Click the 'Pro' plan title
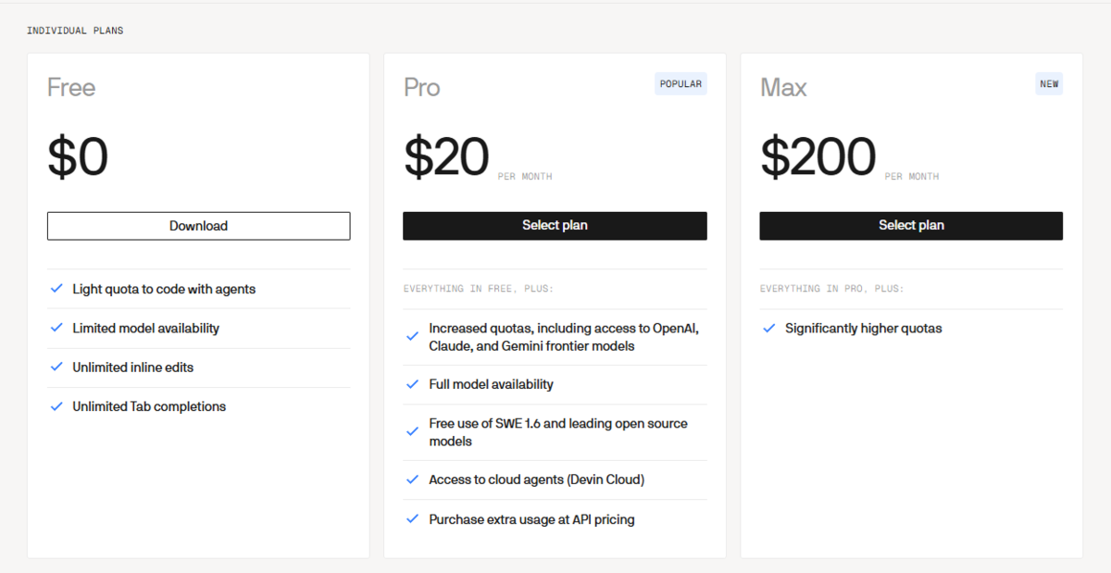1111x573 pixels. (422, 88)
